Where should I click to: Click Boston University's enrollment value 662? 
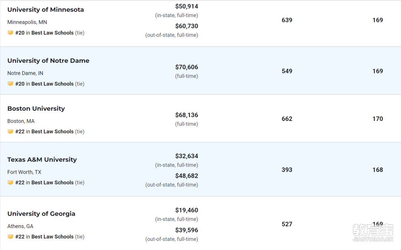(x=287, y=119)
